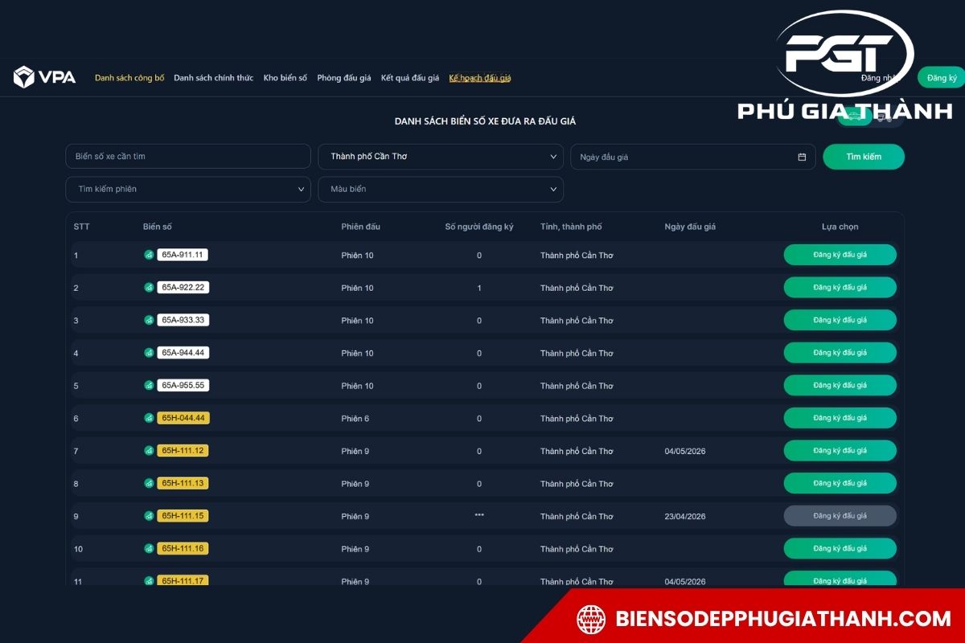Click Đăng ký đấu giá for 65H-111.16

coord(840,549)
